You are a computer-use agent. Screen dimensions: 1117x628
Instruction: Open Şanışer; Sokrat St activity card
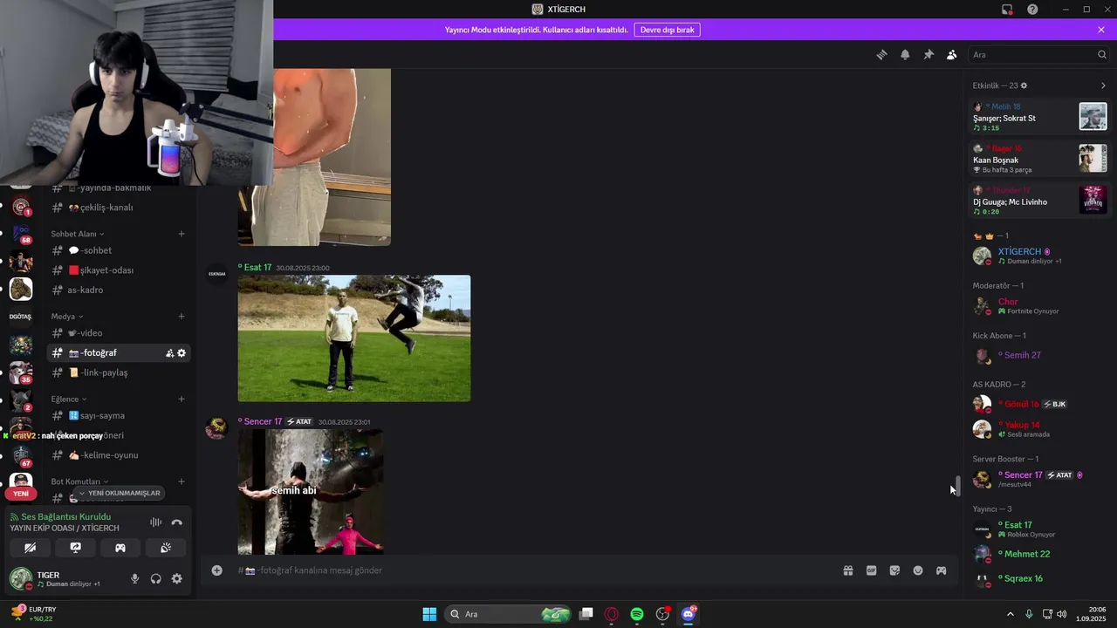pyautogui.click(x=1038, y=117)
